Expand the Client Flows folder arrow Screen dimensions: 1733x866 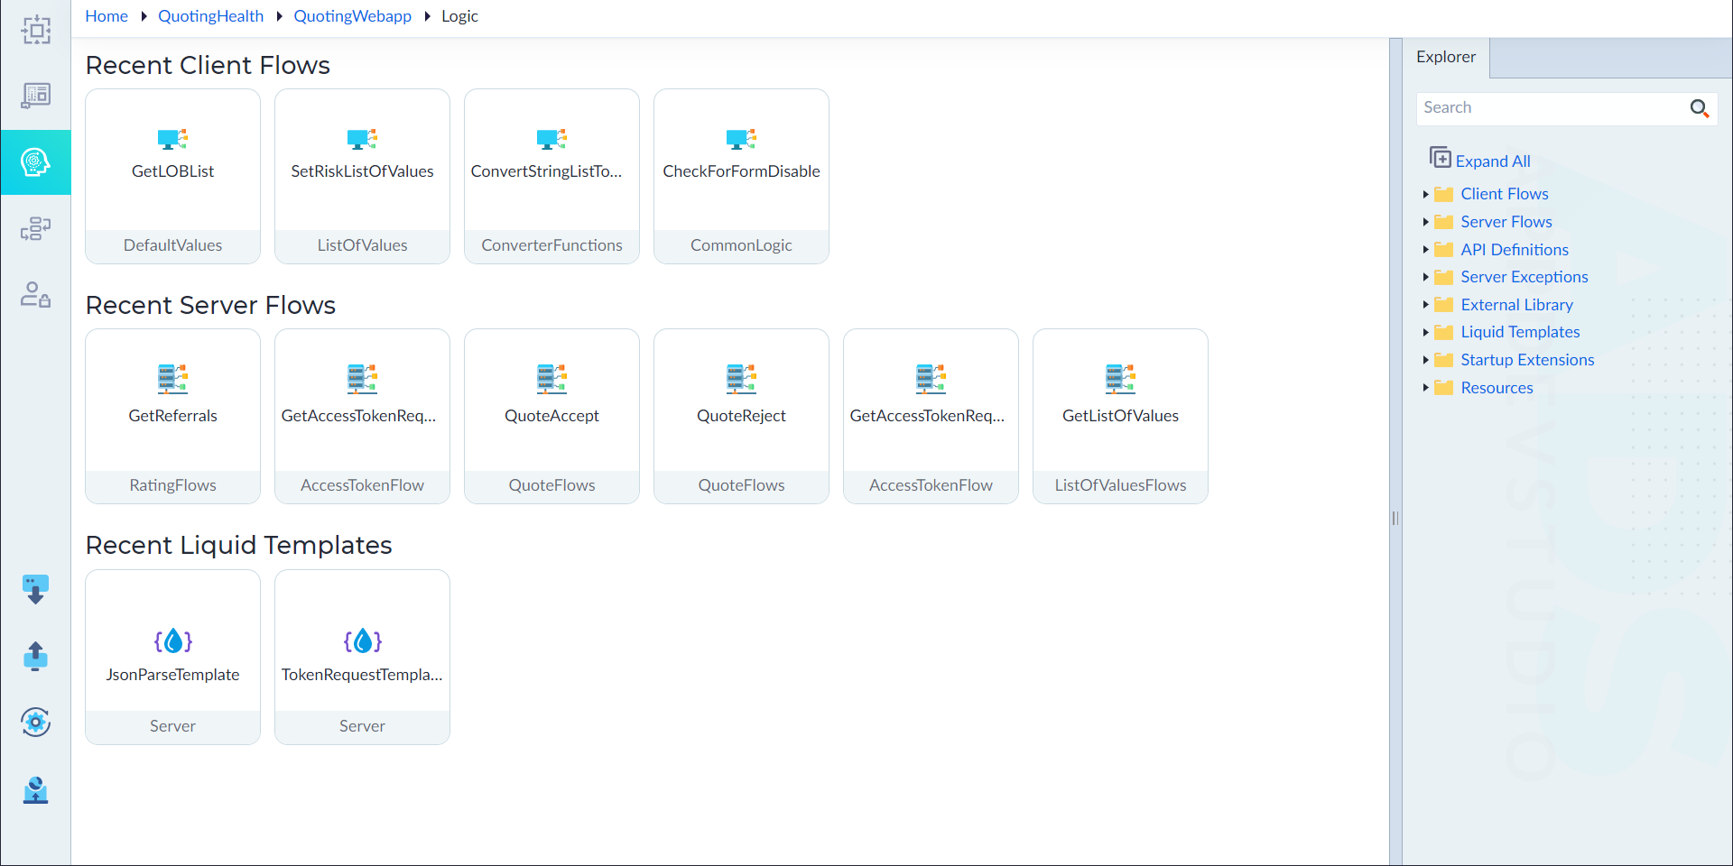[x=1425, y=194]
